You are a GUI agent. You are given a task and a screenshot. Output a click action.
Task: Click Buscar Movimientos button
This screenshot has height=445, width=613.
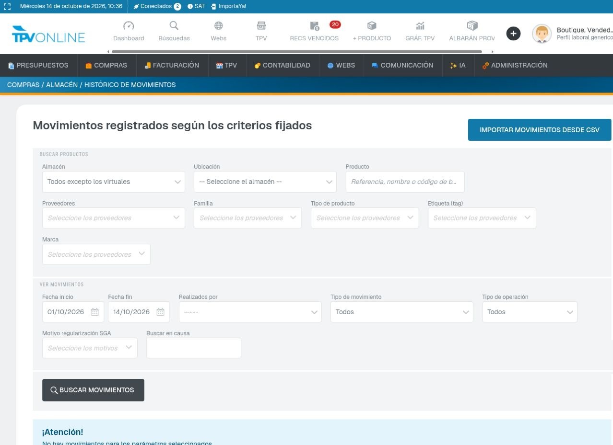pos(93,390)
